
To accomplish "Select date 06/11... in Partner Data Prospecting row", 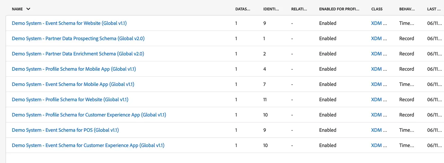I will (435, 38).
